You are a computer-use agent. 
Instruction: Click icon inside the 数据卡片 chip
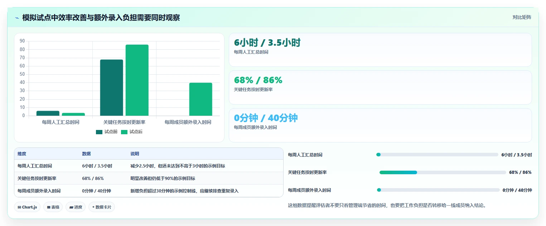point(93,207)
